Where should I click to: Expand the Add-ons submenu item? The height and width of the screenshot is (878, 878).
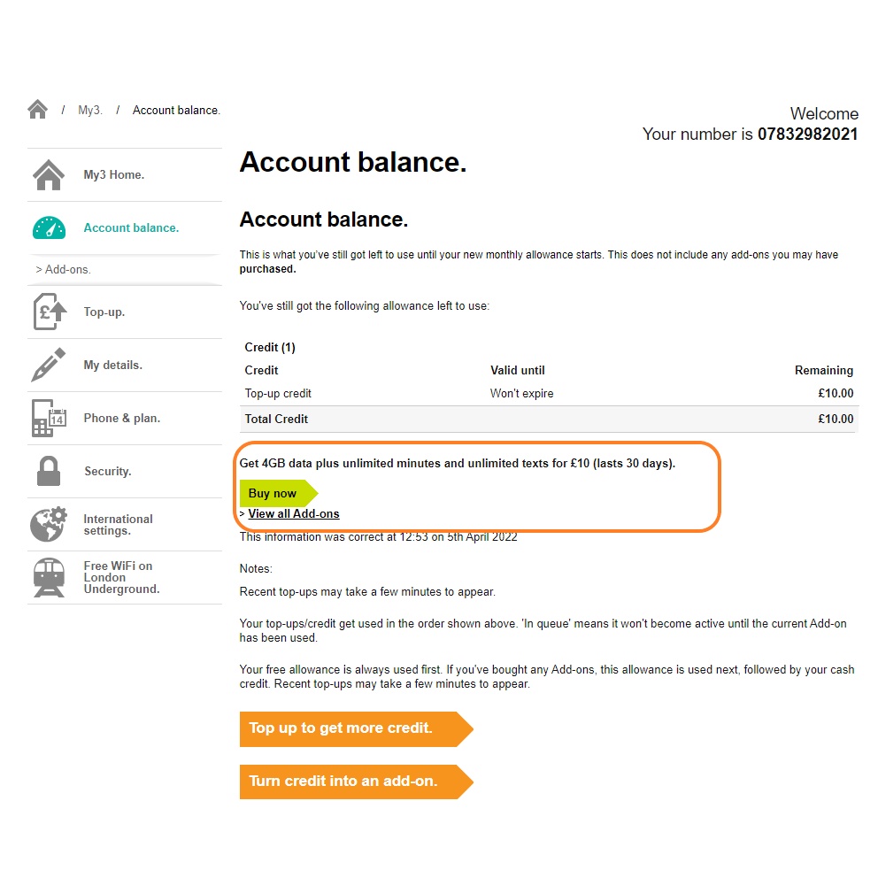pyautogui.click(x=64, y=270)
